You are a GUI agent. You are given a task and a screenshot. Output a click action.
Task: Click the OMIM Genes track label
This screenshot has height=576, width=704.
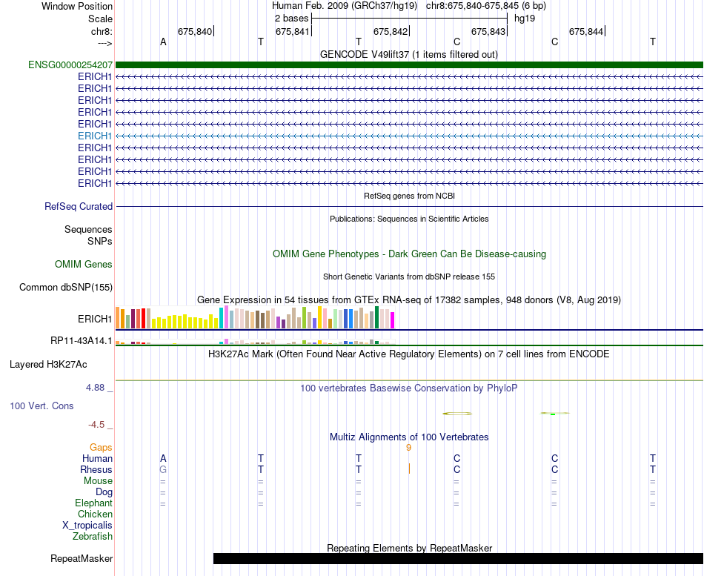(84, 264)
